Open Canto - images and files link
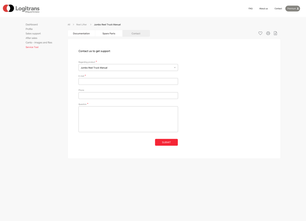Viewport: 306px width, 221px height. [x=39, y=43]
